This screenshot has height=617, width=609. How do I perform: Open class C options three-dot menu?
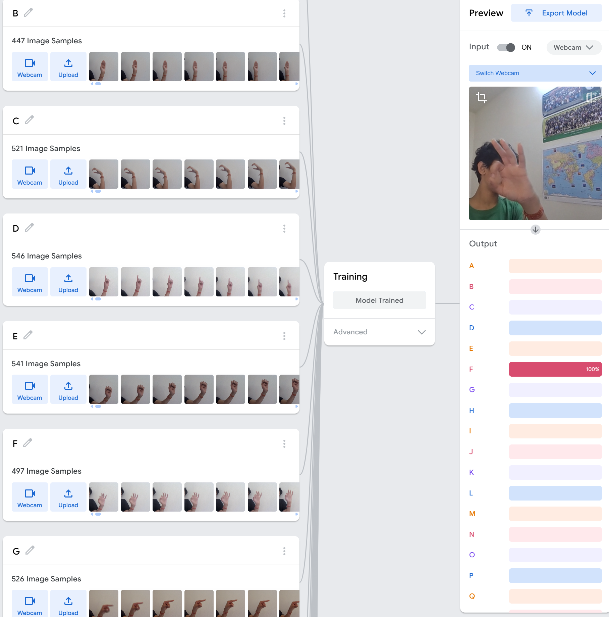click(x=284, y=121)
